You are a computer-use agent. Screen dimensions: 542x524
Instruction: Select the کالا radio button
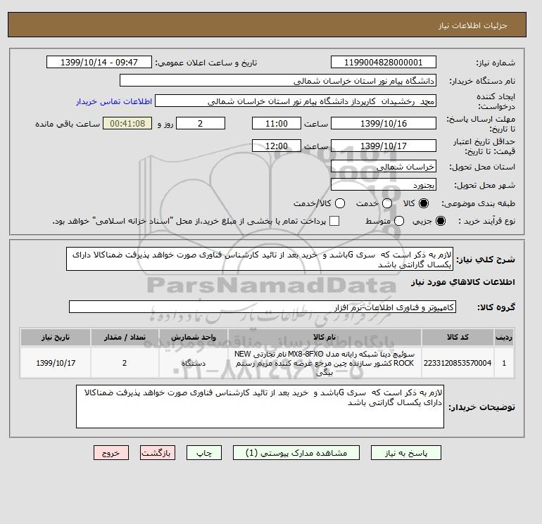[x=424, y=203]
